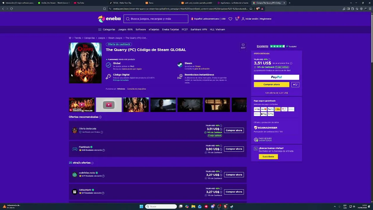The width and height of the screenshot is (373, 210).
Task: Click the FlashDeals seller avatar icon
Action: click(x=75, y=149)
